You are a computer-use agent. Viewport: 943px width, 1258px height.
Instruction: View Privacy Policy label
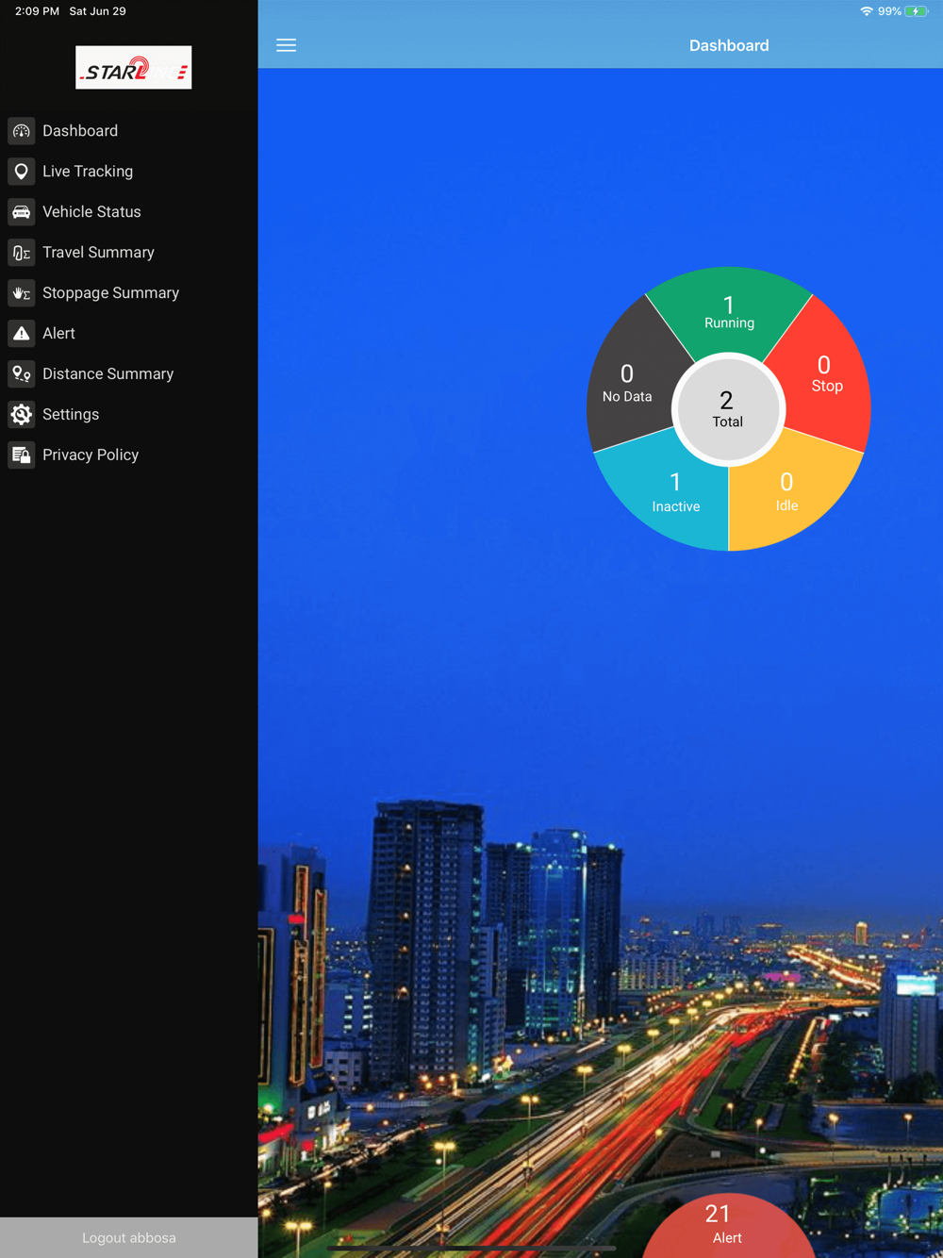[91, 455]
